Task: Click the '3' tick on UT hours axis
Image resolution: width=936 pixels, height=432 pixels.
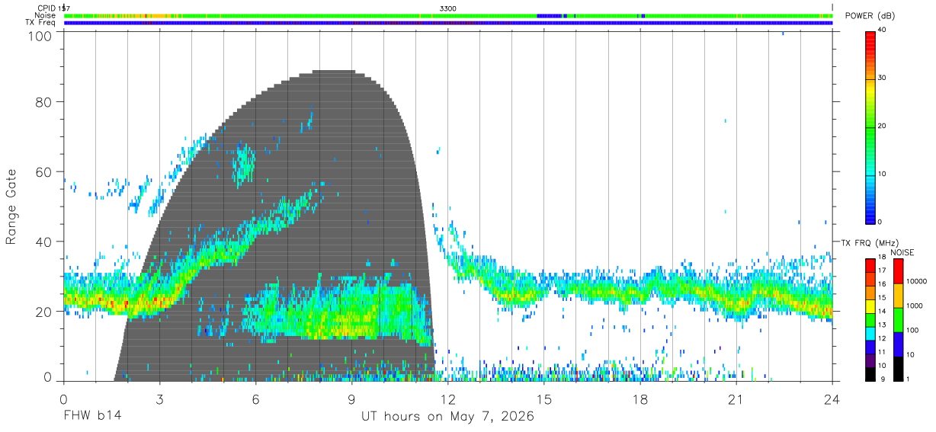Action: click(159, 398)
